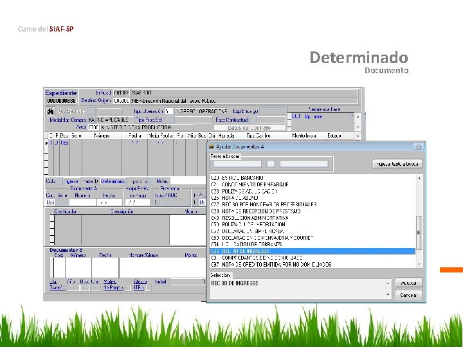This screenshot has width=463, height=347.
Task: Click Documento A Cod field 065
Action: coord(51,202)
